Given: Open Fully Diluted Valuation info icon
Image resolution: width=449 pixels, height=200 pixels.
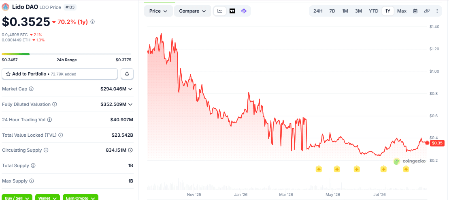Looking at the screenshot, I should 54,104.
